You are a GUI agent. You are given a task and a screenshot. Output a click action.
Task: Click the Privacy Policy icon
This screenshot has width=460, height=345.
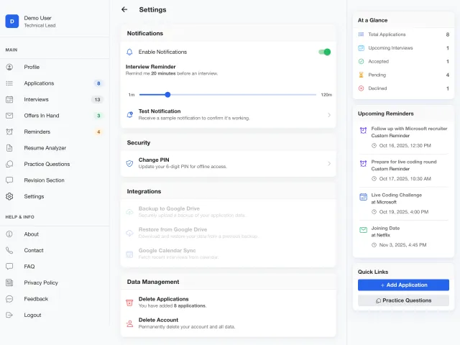[x=9, y=282]
